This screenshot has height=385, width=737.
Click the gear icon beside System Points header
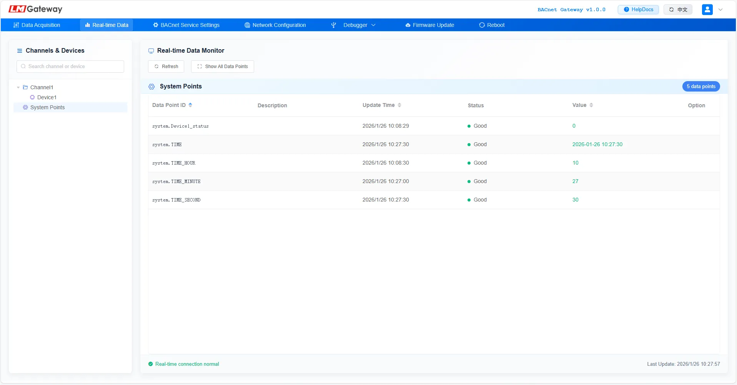[x=151, y=87]
